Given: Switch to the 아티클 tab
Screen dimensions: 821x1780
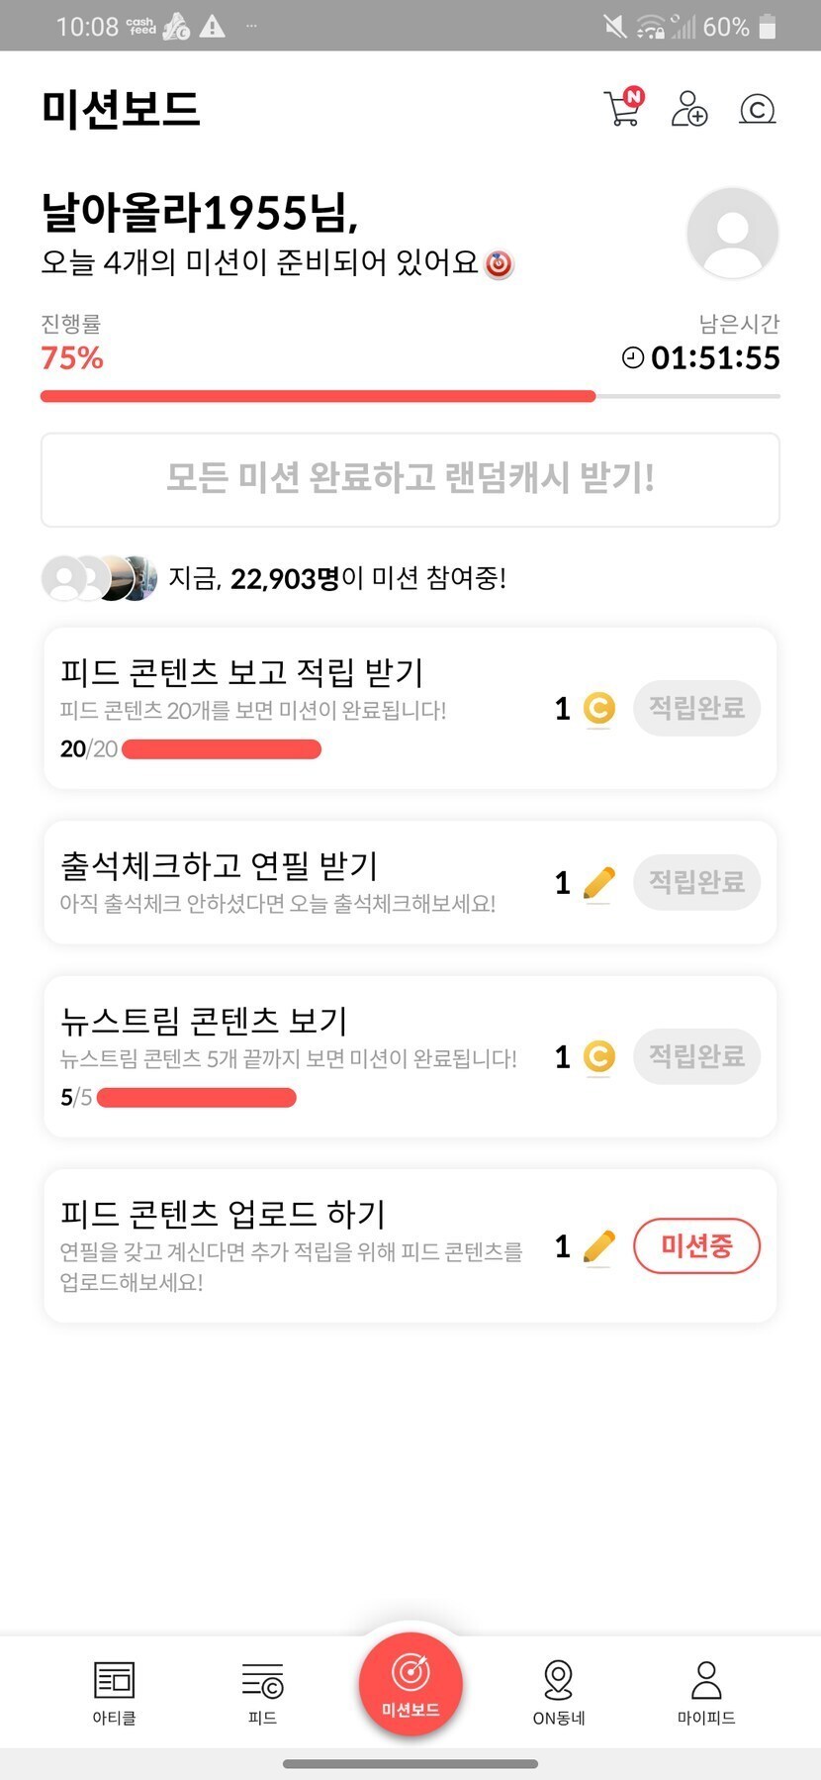Looking at the screenshot, I should (x=114, y=1692).
